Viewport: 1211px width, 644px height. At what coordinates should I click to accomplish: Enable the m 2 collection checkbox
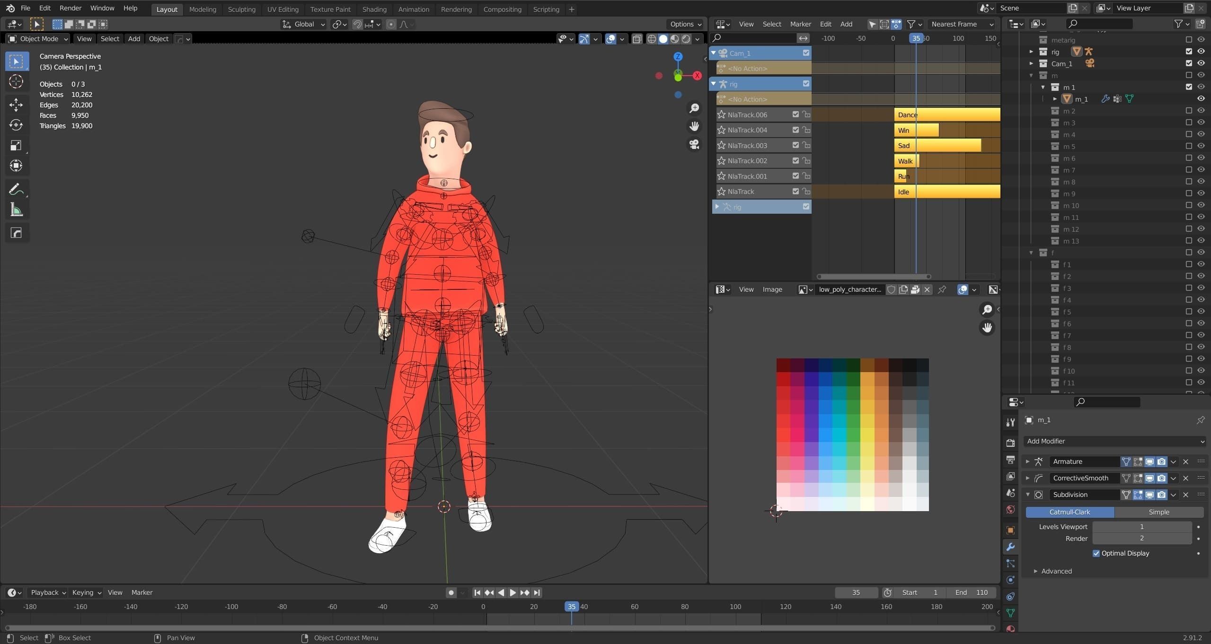[x=1189, y=111]
